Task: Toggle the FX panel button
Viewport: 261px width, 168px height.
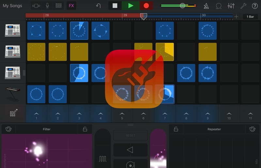Action: click(x=71, y=6)
